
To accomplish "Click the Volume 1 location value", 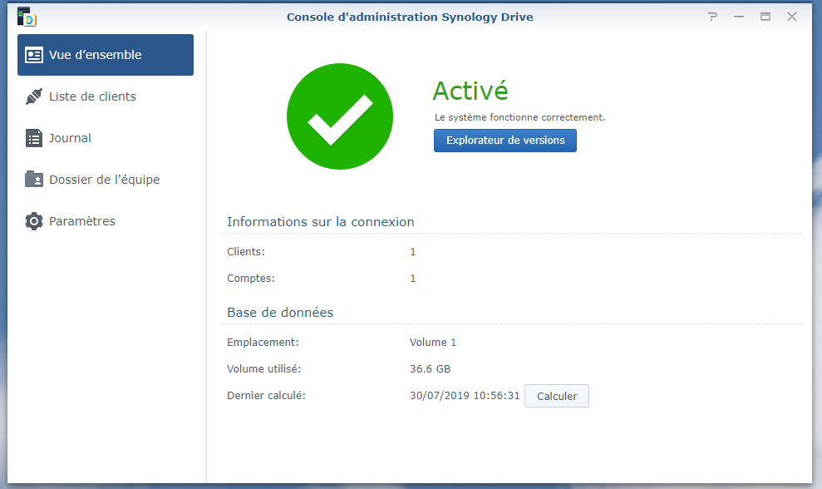I will coord(433,343).
